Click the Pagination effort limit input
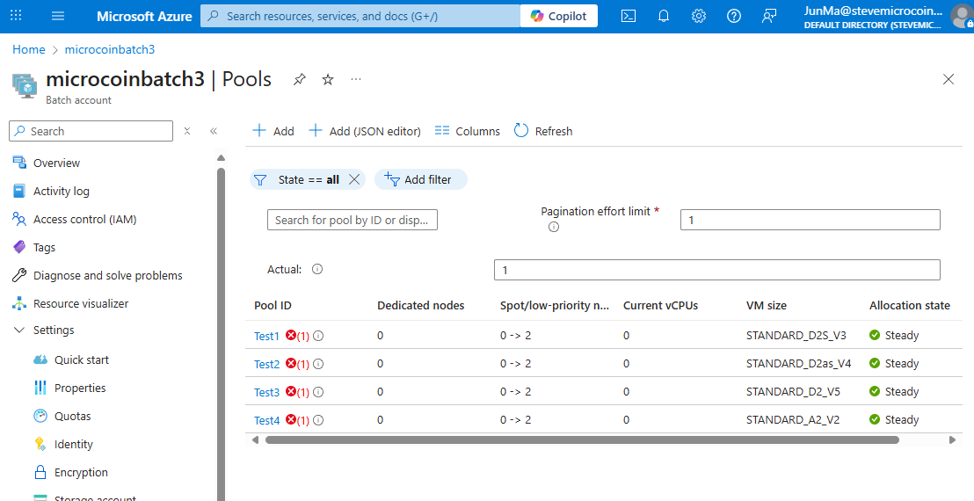This screenshot has height=501, width=974. [810, 220]
